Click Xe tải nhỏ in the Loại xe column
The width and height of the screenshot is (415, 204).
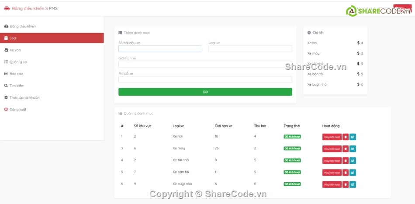(181, 160)
